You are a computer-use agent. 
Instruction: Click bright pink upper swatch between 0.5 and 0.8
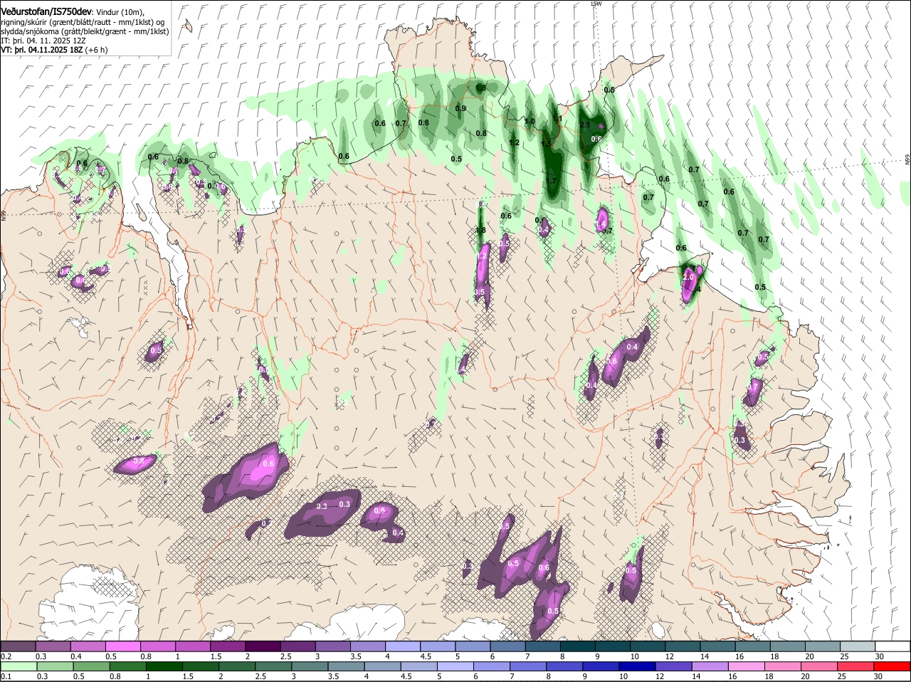[x=122, y=646]
